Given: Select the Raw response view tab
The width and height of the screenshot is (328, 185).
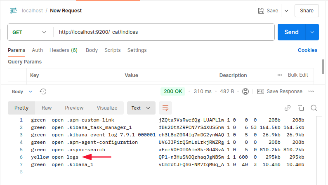Looking at the screenshot, I should click(x=47, y=108).
